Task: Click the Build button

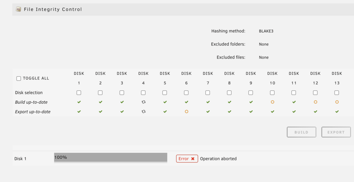Action: (301, 132)
